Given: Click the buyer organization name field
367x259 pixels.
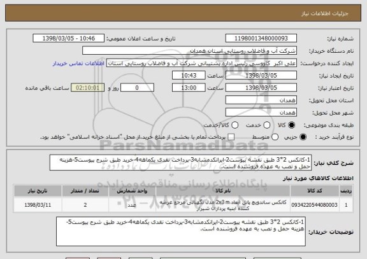Looking at the screenshot, I should click(x=190, y=51).
